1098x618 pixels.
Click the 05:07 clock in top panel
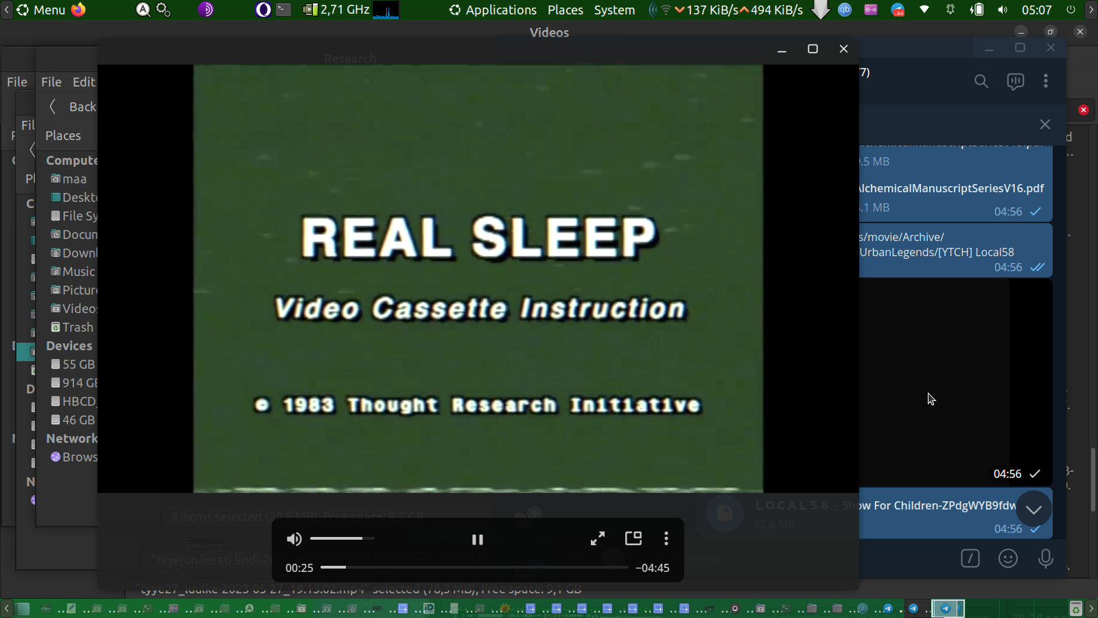[1036, 10]
